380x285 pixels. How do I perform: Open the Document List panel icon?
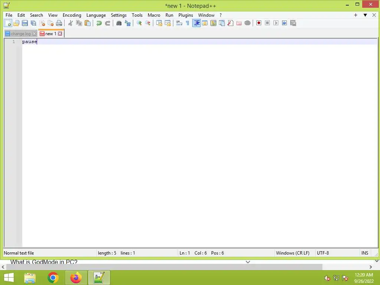coord(222,23)
